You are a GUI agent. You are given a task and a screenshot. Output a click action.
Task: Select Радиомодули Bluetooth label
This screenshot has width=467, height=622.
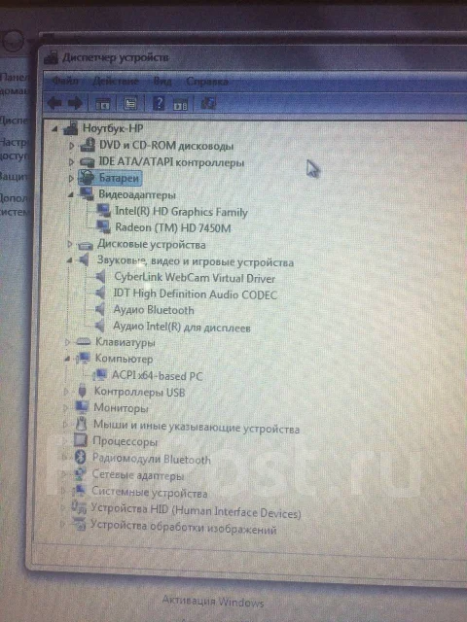tap(152, 459)
